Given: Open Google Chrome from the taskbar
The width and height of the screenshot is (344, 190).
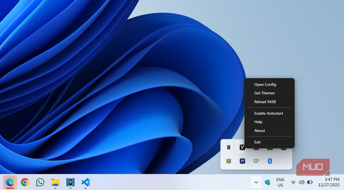Looking at the screenshot, I should click(25, 182).
